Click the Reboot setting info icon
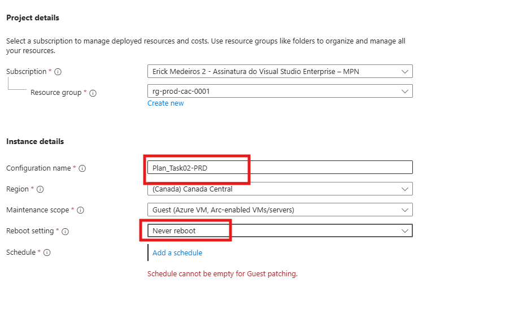 tap(66, 231)
